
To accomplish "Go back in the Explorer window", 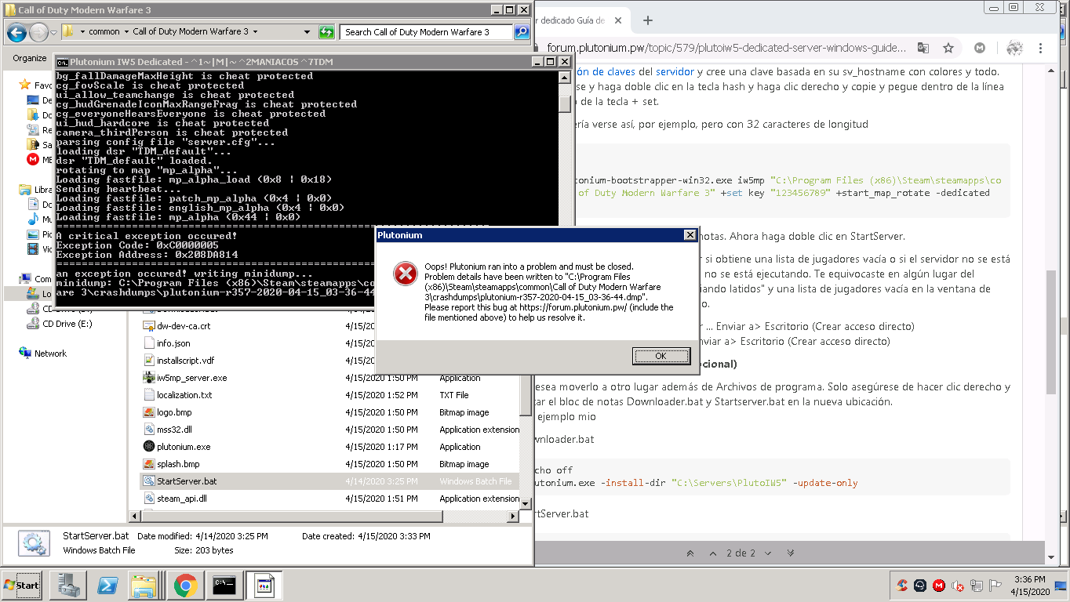I will coord(17,32).
